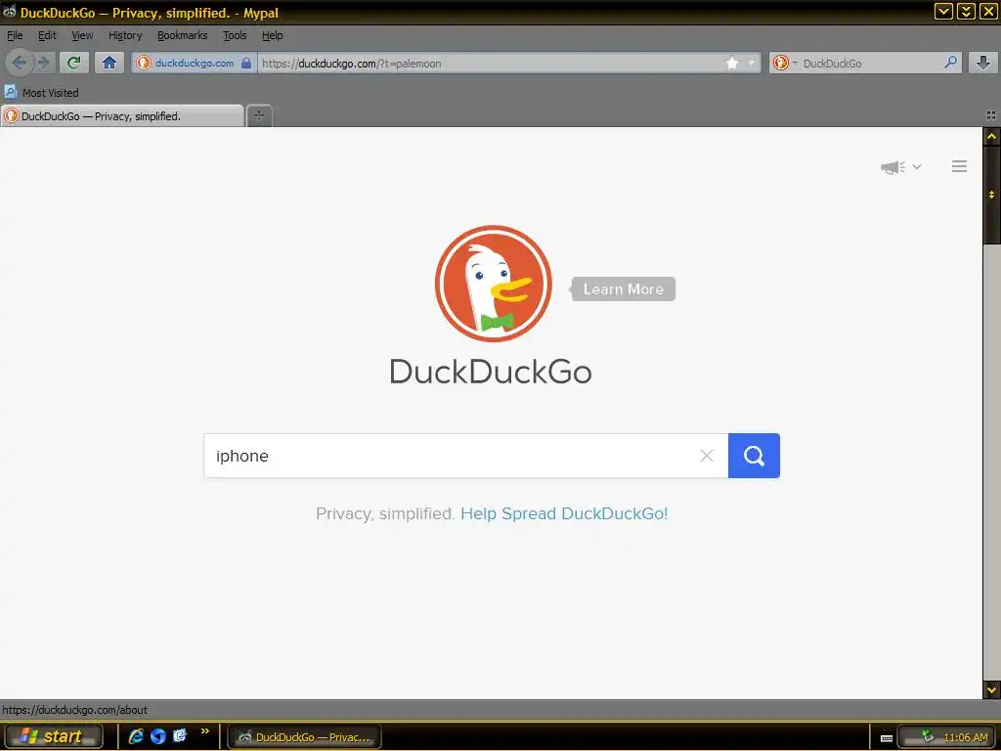The image size is (1001, 751).
Task: Click the keyboard icon in the taskbar
Action: click(x=886, y=737)
